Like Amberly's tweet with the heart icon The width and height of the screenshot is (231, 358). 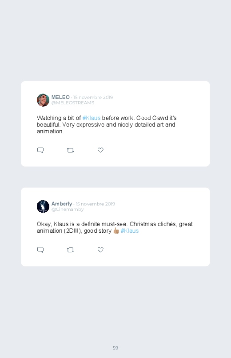100,250
